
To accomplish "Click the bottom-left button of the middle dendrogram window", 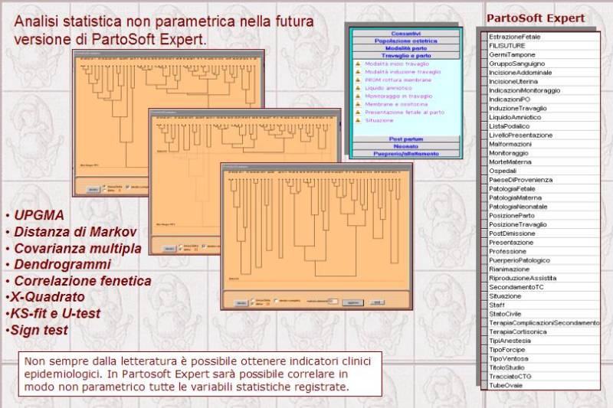I will [169, 249].
